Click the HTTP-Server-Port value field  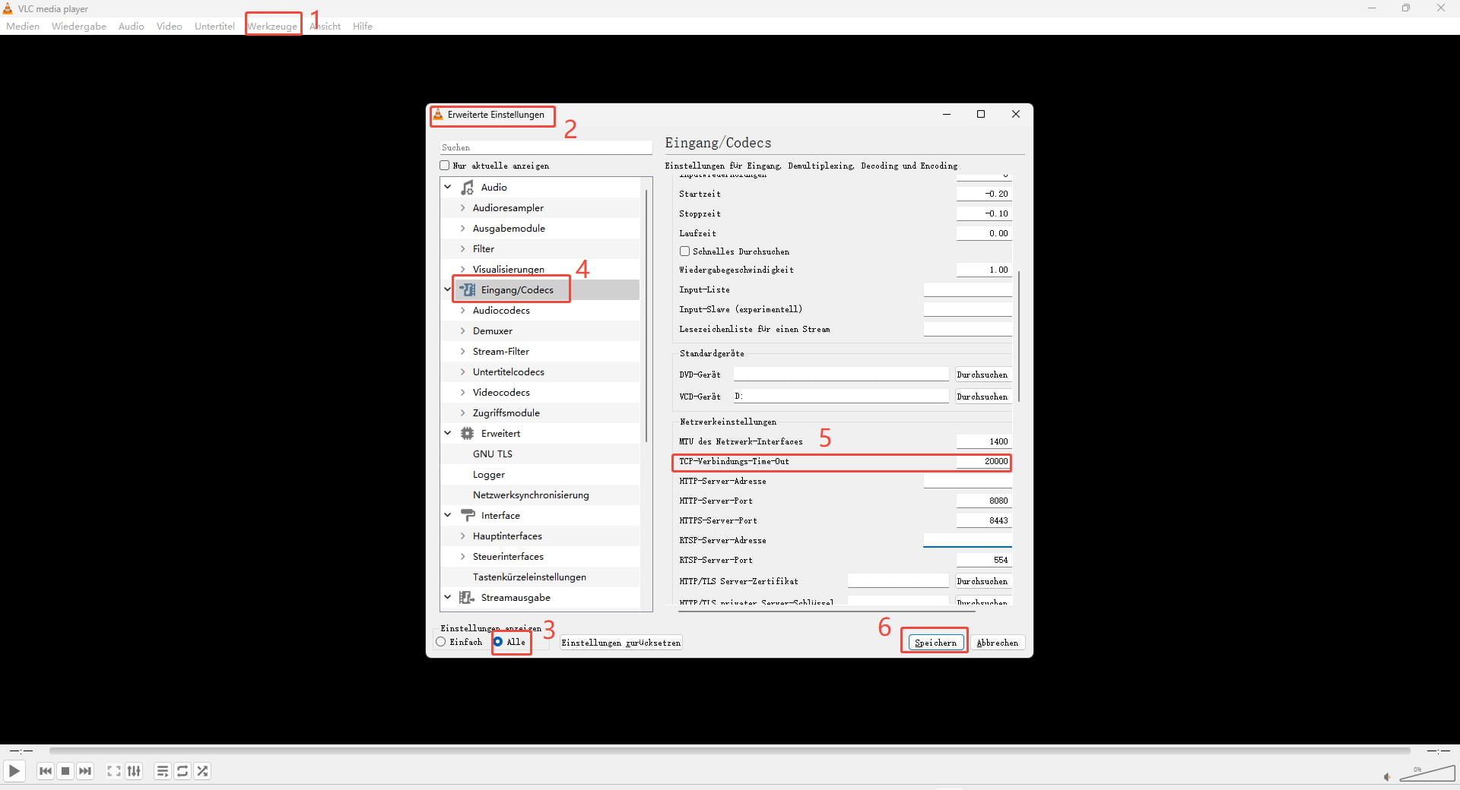(984, 501)
